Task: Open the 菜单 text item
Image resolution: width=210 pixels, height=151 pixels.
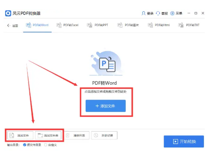Action: pyautogui.click(x=179, y=13)
